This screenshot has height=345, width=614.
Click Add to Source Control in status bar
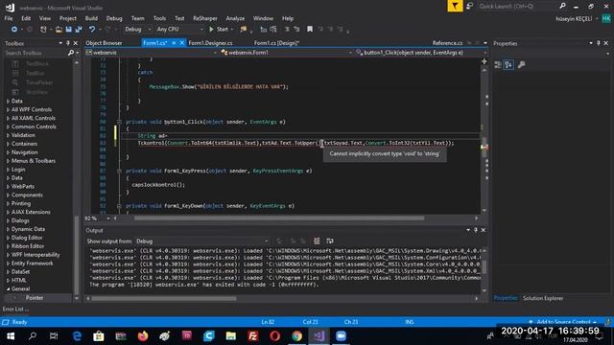[563, 322]
